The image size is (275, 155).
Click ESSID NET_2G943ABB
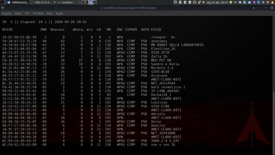(163, 133)
